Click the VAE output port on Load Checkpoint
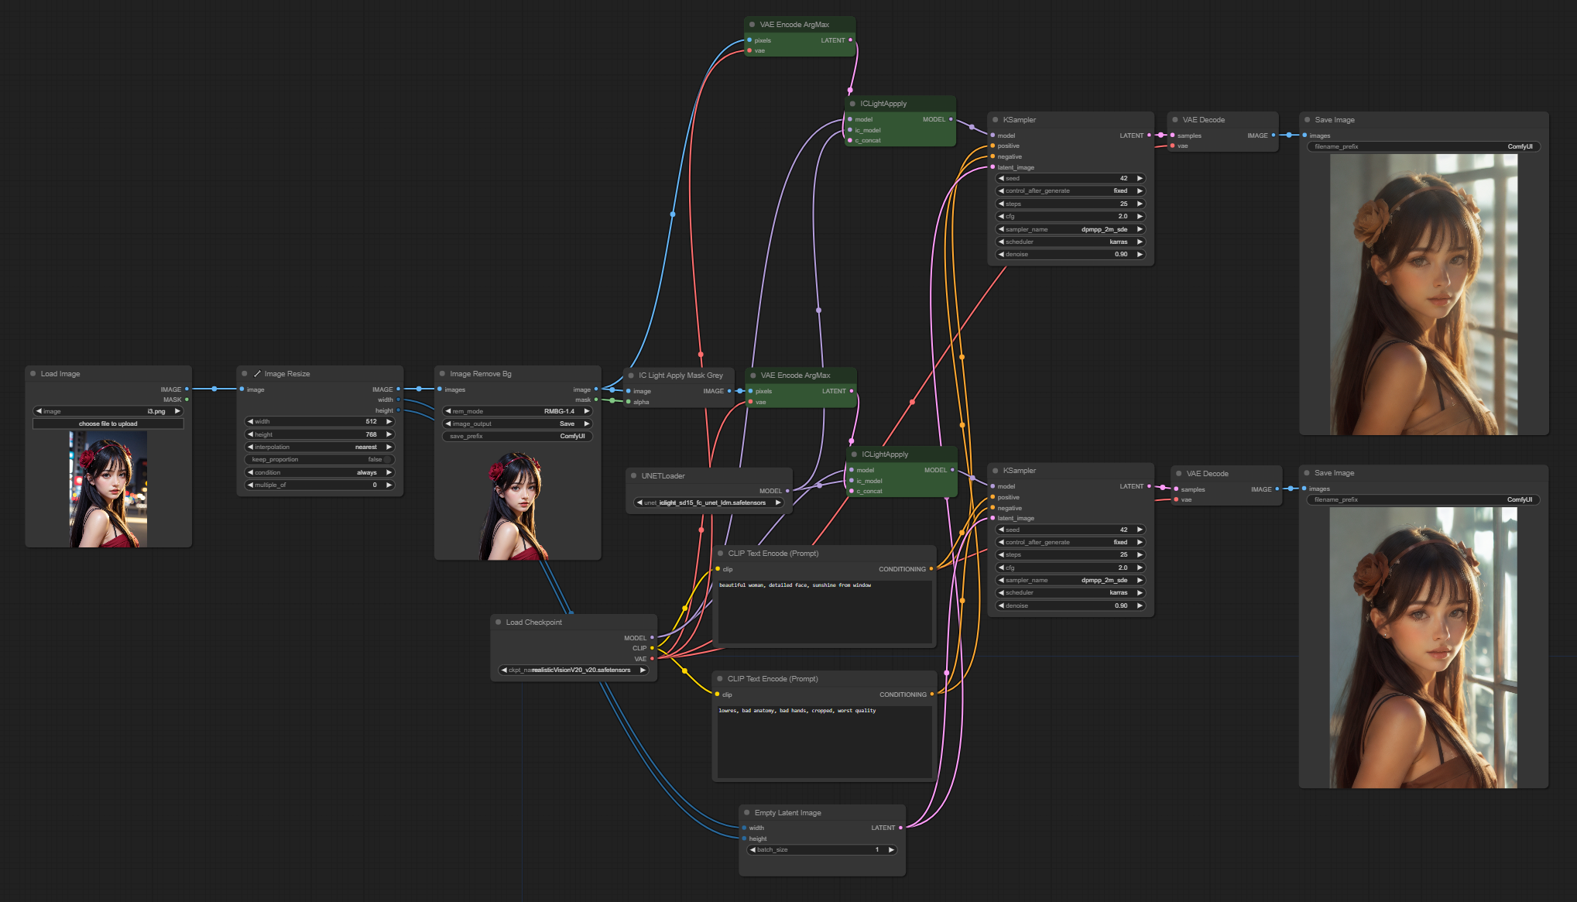The height and width of the screenshot is (902, 1577). [x=652, y=659]
